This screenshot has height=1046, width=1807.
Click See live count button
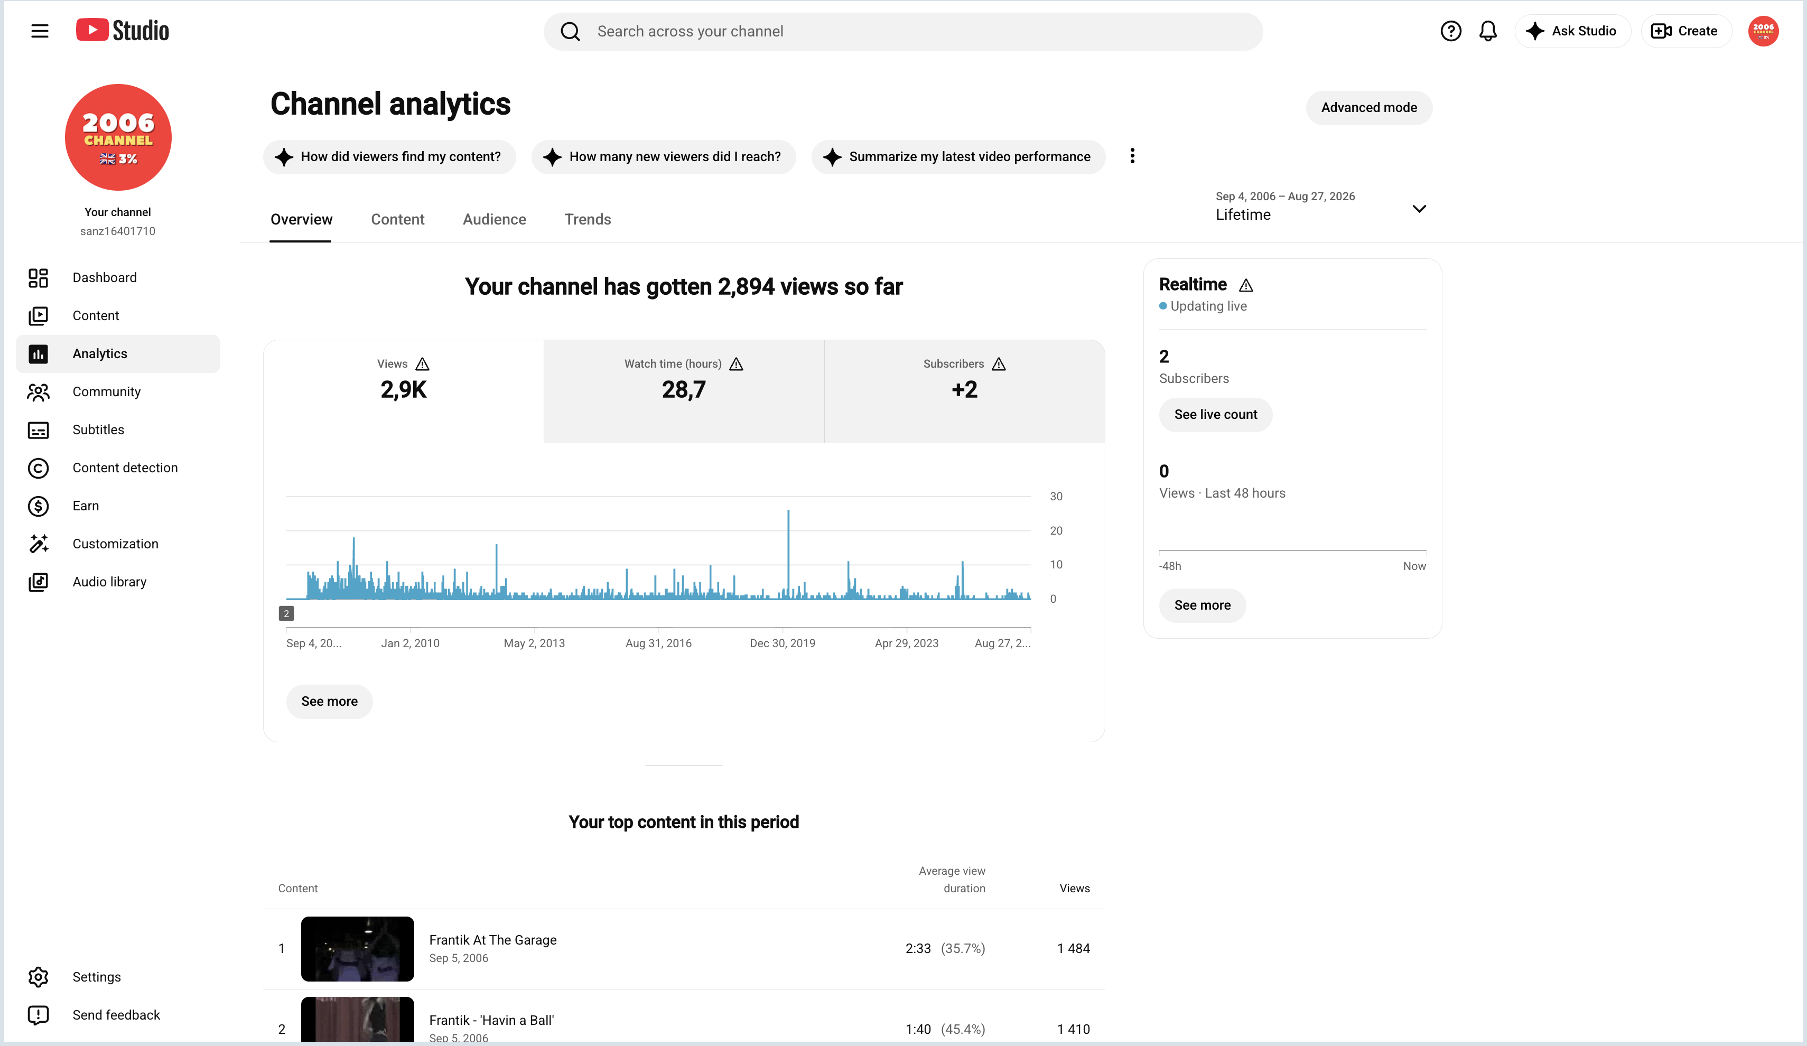[x=1215, y=415]
